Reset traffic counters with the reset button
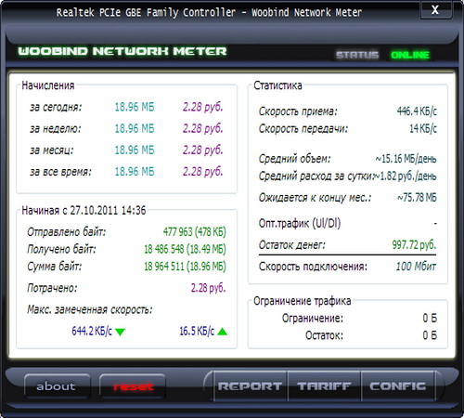 click(x=133, y=385)
